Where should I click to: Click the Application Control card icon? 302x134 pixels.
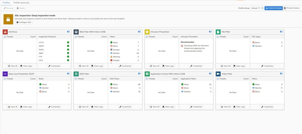tap(147, 74)
